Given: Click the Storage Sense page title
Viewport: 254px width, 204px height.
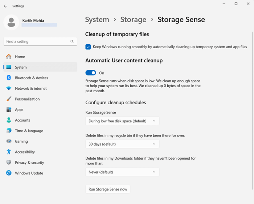Looking at the screenshot, I should [181, 20].
